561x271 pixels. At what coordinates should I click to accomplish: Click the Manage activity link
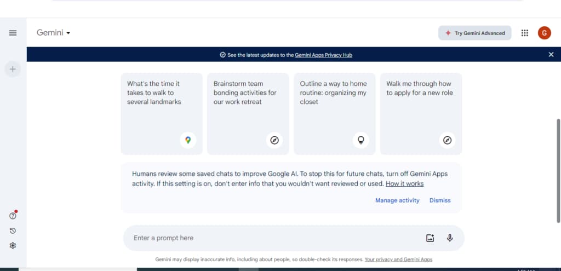point(397,200)
